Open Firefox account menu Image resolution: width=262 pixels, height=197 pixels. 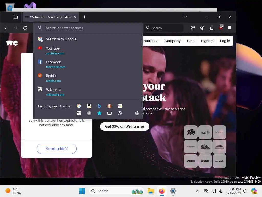pos(202,28)
